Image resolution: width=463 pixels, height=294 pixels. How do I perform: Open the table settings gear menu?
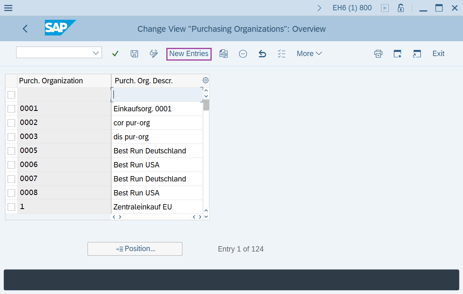[205, 80]
